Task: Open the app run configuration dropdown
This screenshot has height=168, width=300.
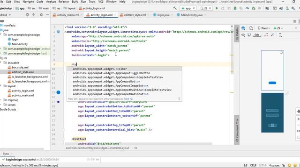Action: click(188, 8)
